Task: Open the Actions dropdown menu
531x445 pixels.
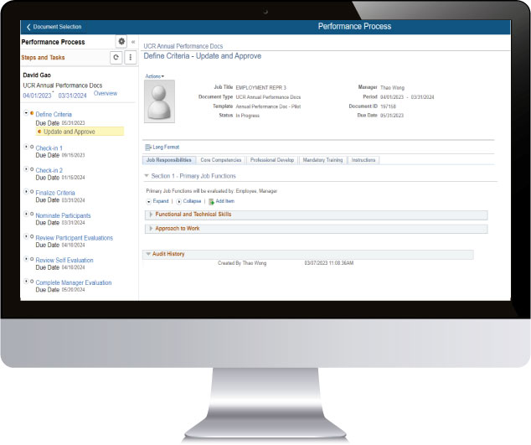Action: [155, 76]
